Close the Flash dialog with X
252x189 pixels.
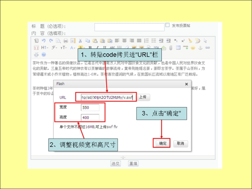tap(186, 84)
